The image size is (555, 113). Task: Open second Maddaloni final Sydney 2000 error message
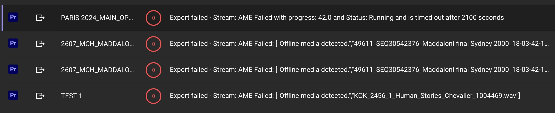pyautogui.click(x=359, y=70)
